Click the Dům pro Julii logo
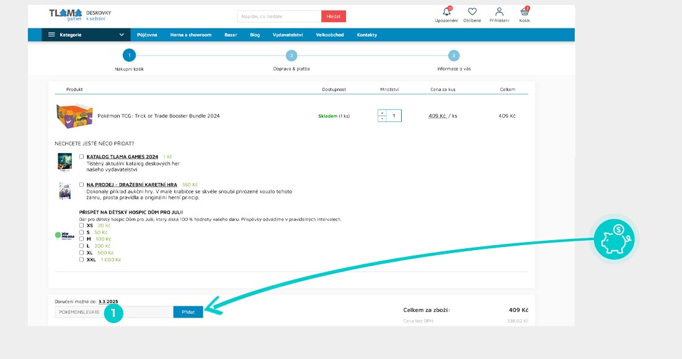The height and width of the screenshot is (359, 682). pyautogui.click(x=64, y=235)
